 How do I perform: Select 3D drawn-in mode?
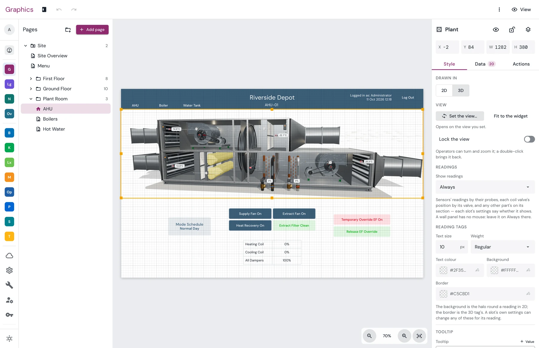[461, 90]
